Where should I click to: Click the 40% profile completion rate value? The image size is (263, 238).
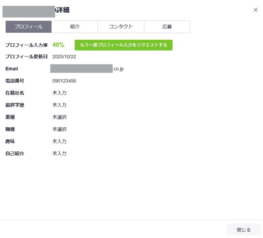[58, 45]
